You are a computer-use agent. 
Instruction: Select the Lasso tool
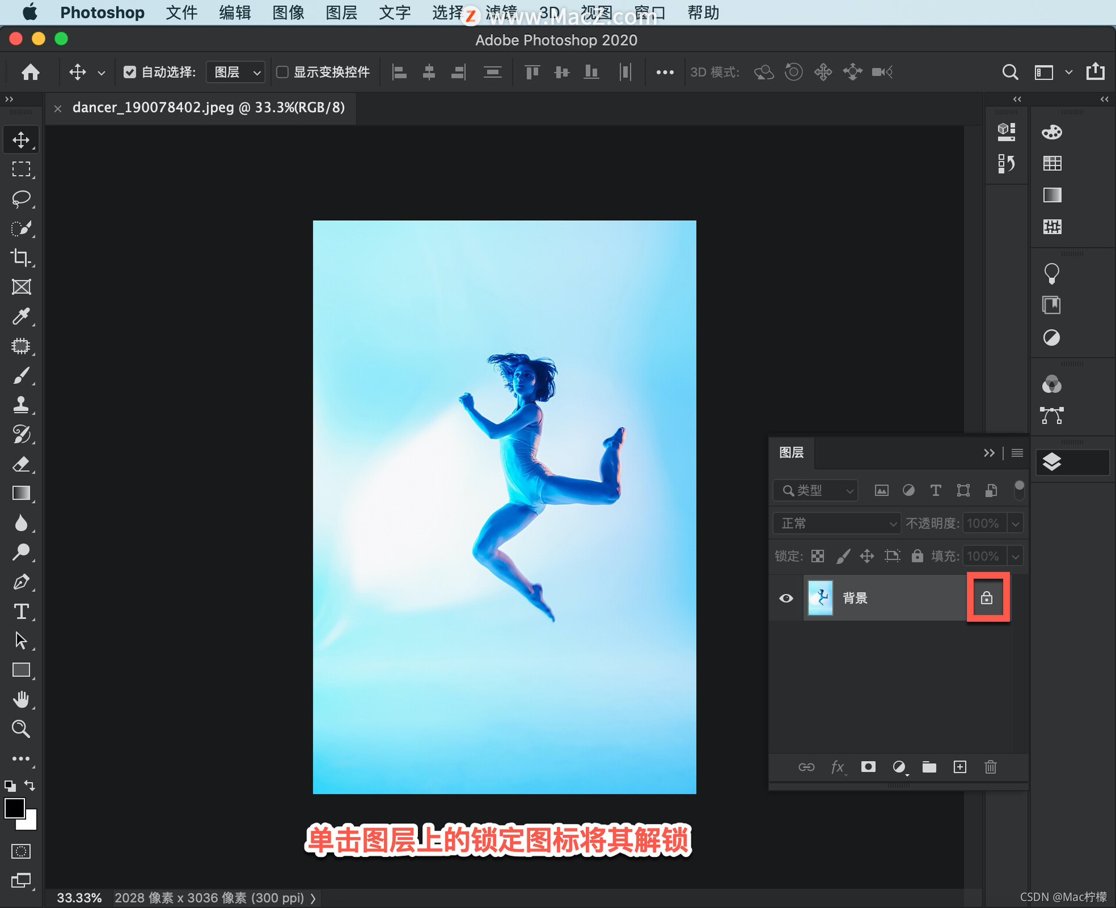pos(21,199)
